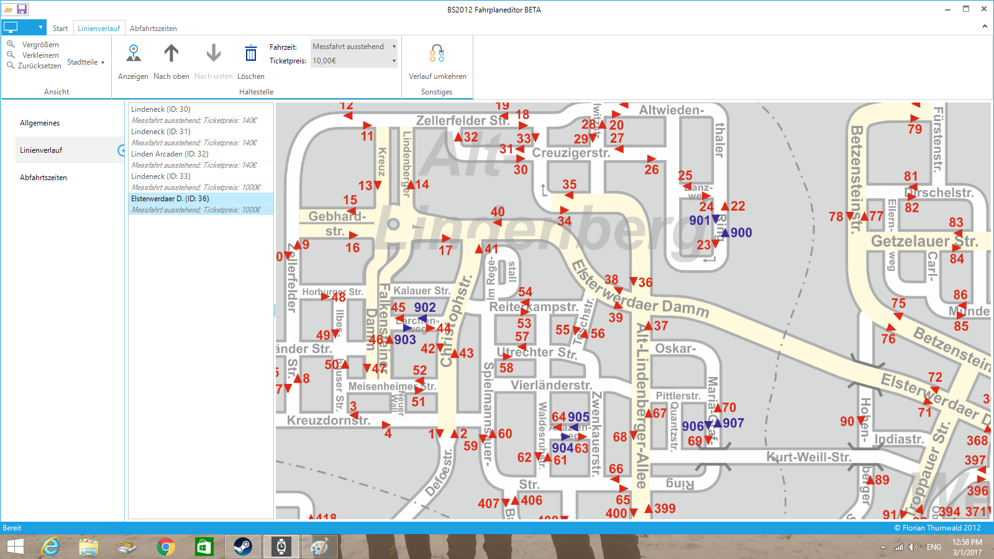
Task: Open the folder icon in the title bar
Action: click(x=8, y=9)
